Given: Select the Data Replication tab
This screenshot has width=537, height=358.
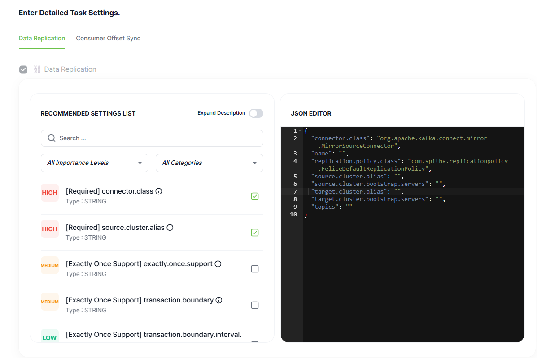Looking at the screenshot, I should point(42,39).
